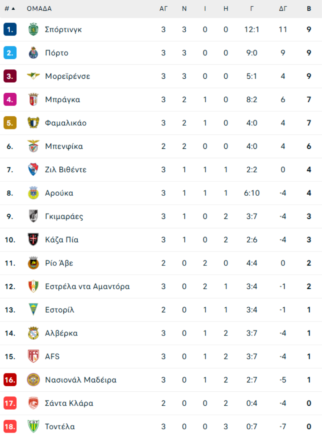Click the Αρούκα 6:10 goals cell
This screenshot has width=322, height=435.
click(252, 193)
